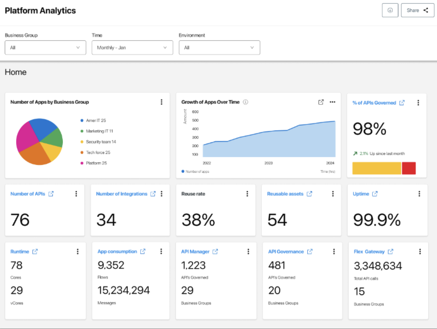Click the red segment of governed APIs bar
The height and width of the screenshot is (329, 437).
409,168
